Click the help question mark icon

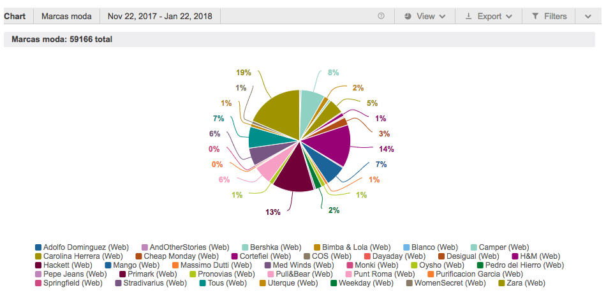(381, 16)
